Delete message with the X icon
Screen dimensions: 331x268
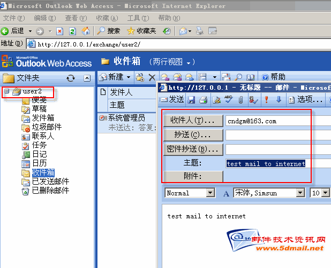click(152, 77)
